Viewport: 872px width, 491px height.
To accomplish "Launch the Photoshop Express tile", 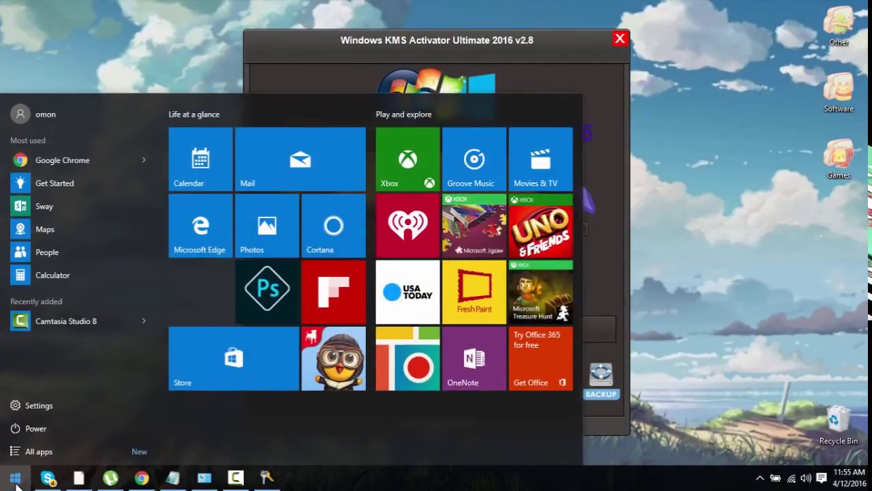I will 267,292.
